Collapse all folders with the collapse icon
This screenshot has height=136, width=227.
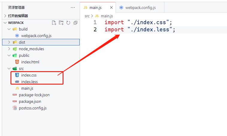coord(75,23)
